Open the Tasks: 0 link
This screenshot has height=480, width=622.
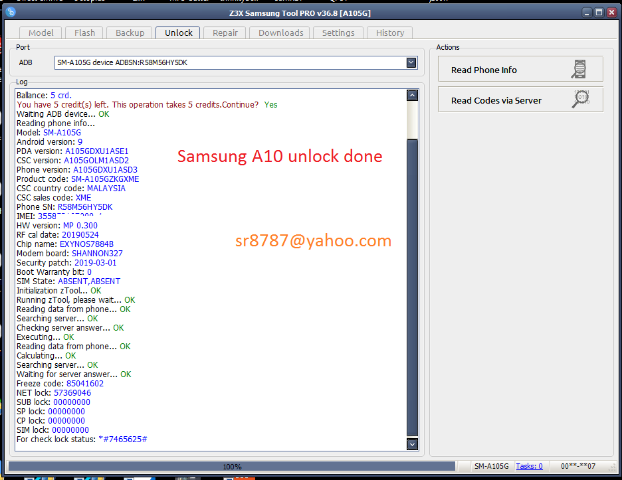click(529, 466)
